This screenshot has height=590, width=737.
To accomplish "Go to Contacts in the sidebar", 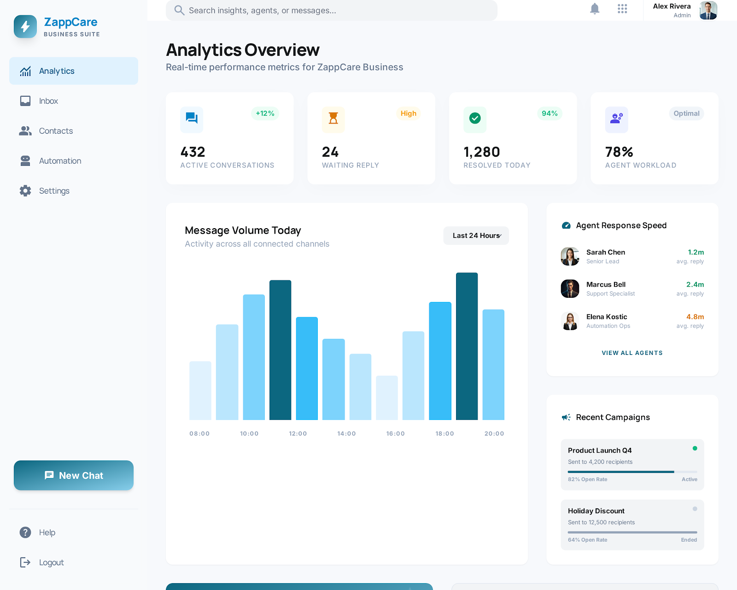I will pyautogui.click(x=56, y=131).
